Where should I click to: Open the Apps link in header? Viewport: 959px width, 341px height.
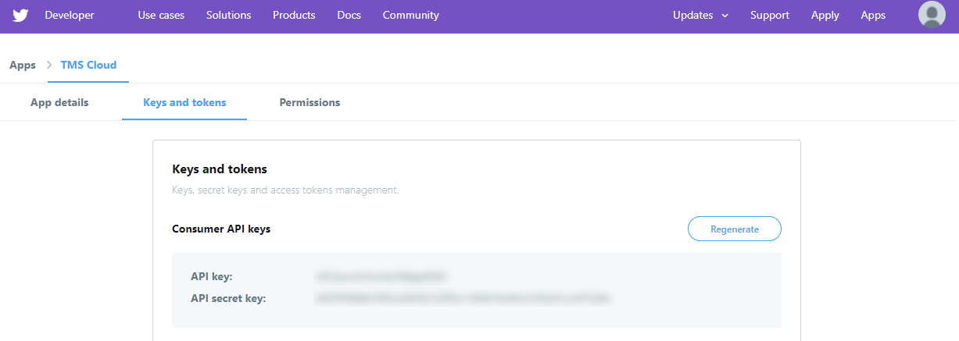[873, 16]
